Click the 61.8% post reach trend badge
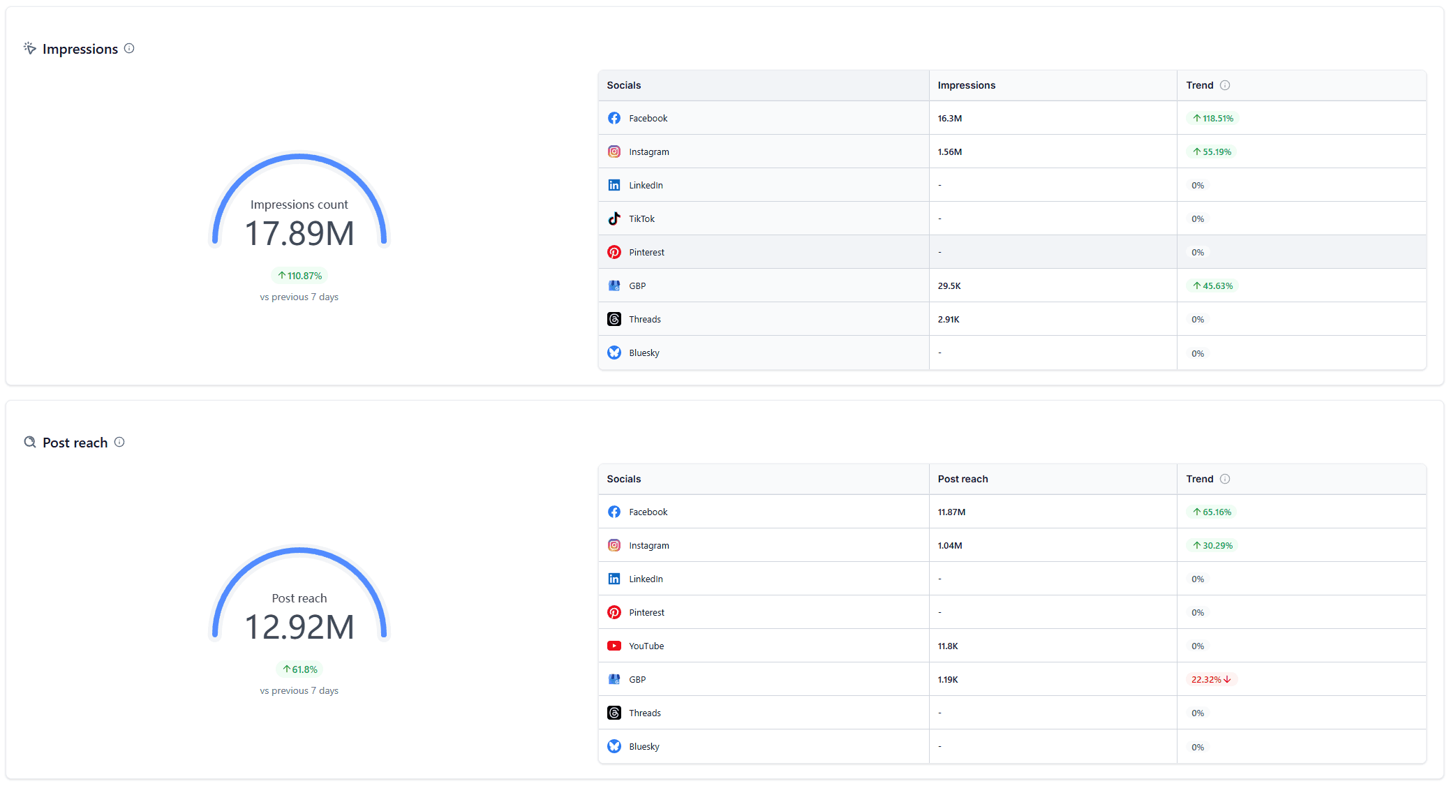Screen dimensions: 1456x786 click(299, 669)
